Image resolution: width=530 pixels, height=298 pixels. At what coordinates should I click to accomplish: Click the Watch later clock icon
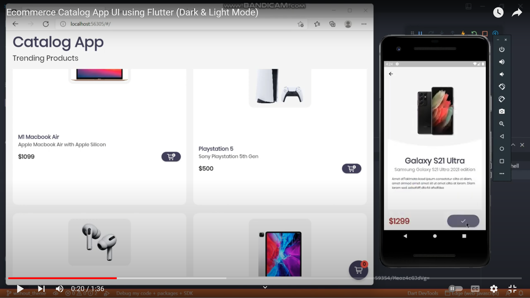[x=498, y=12]
